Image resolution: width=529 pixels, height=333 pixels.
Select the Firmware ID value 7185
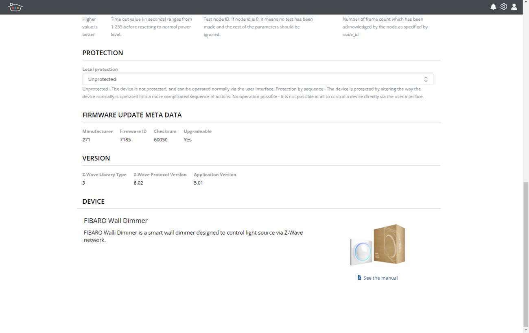click(x=125, y=140)
